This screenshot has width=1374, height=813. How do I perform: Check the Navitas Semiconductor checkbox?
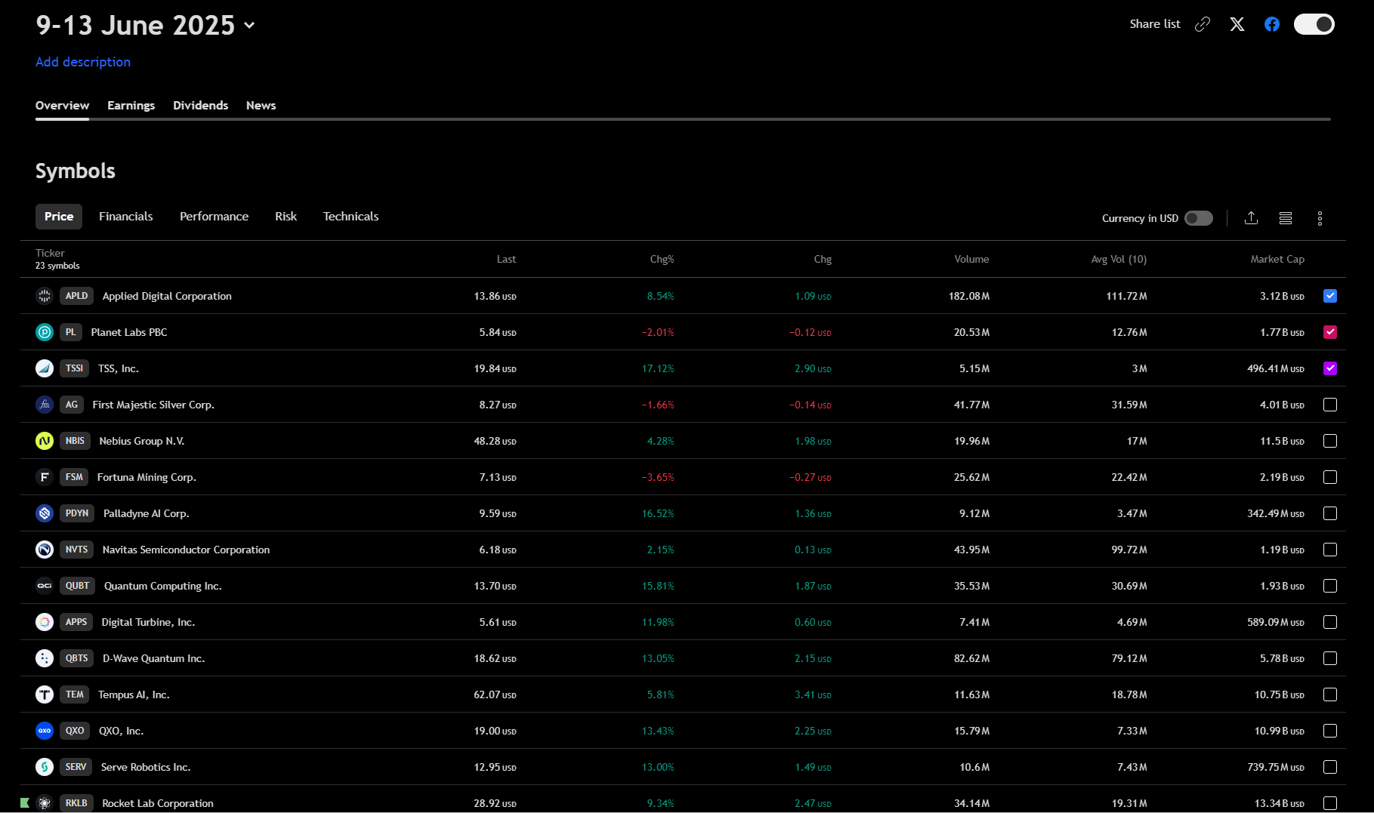[1330, 550]
